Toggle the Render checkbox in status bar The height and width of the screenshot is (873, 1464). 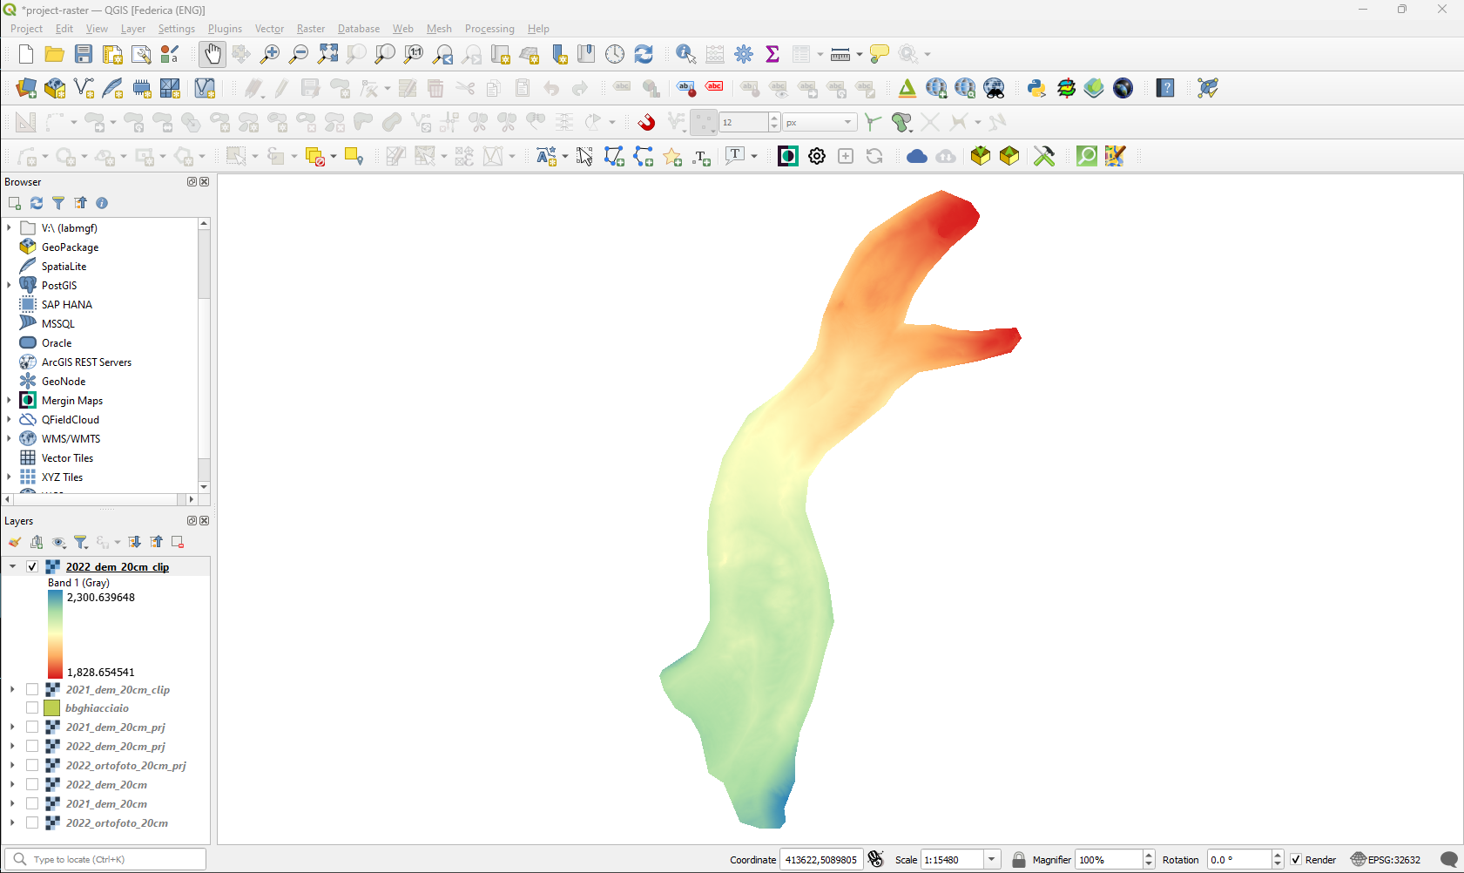[1296, 860]
